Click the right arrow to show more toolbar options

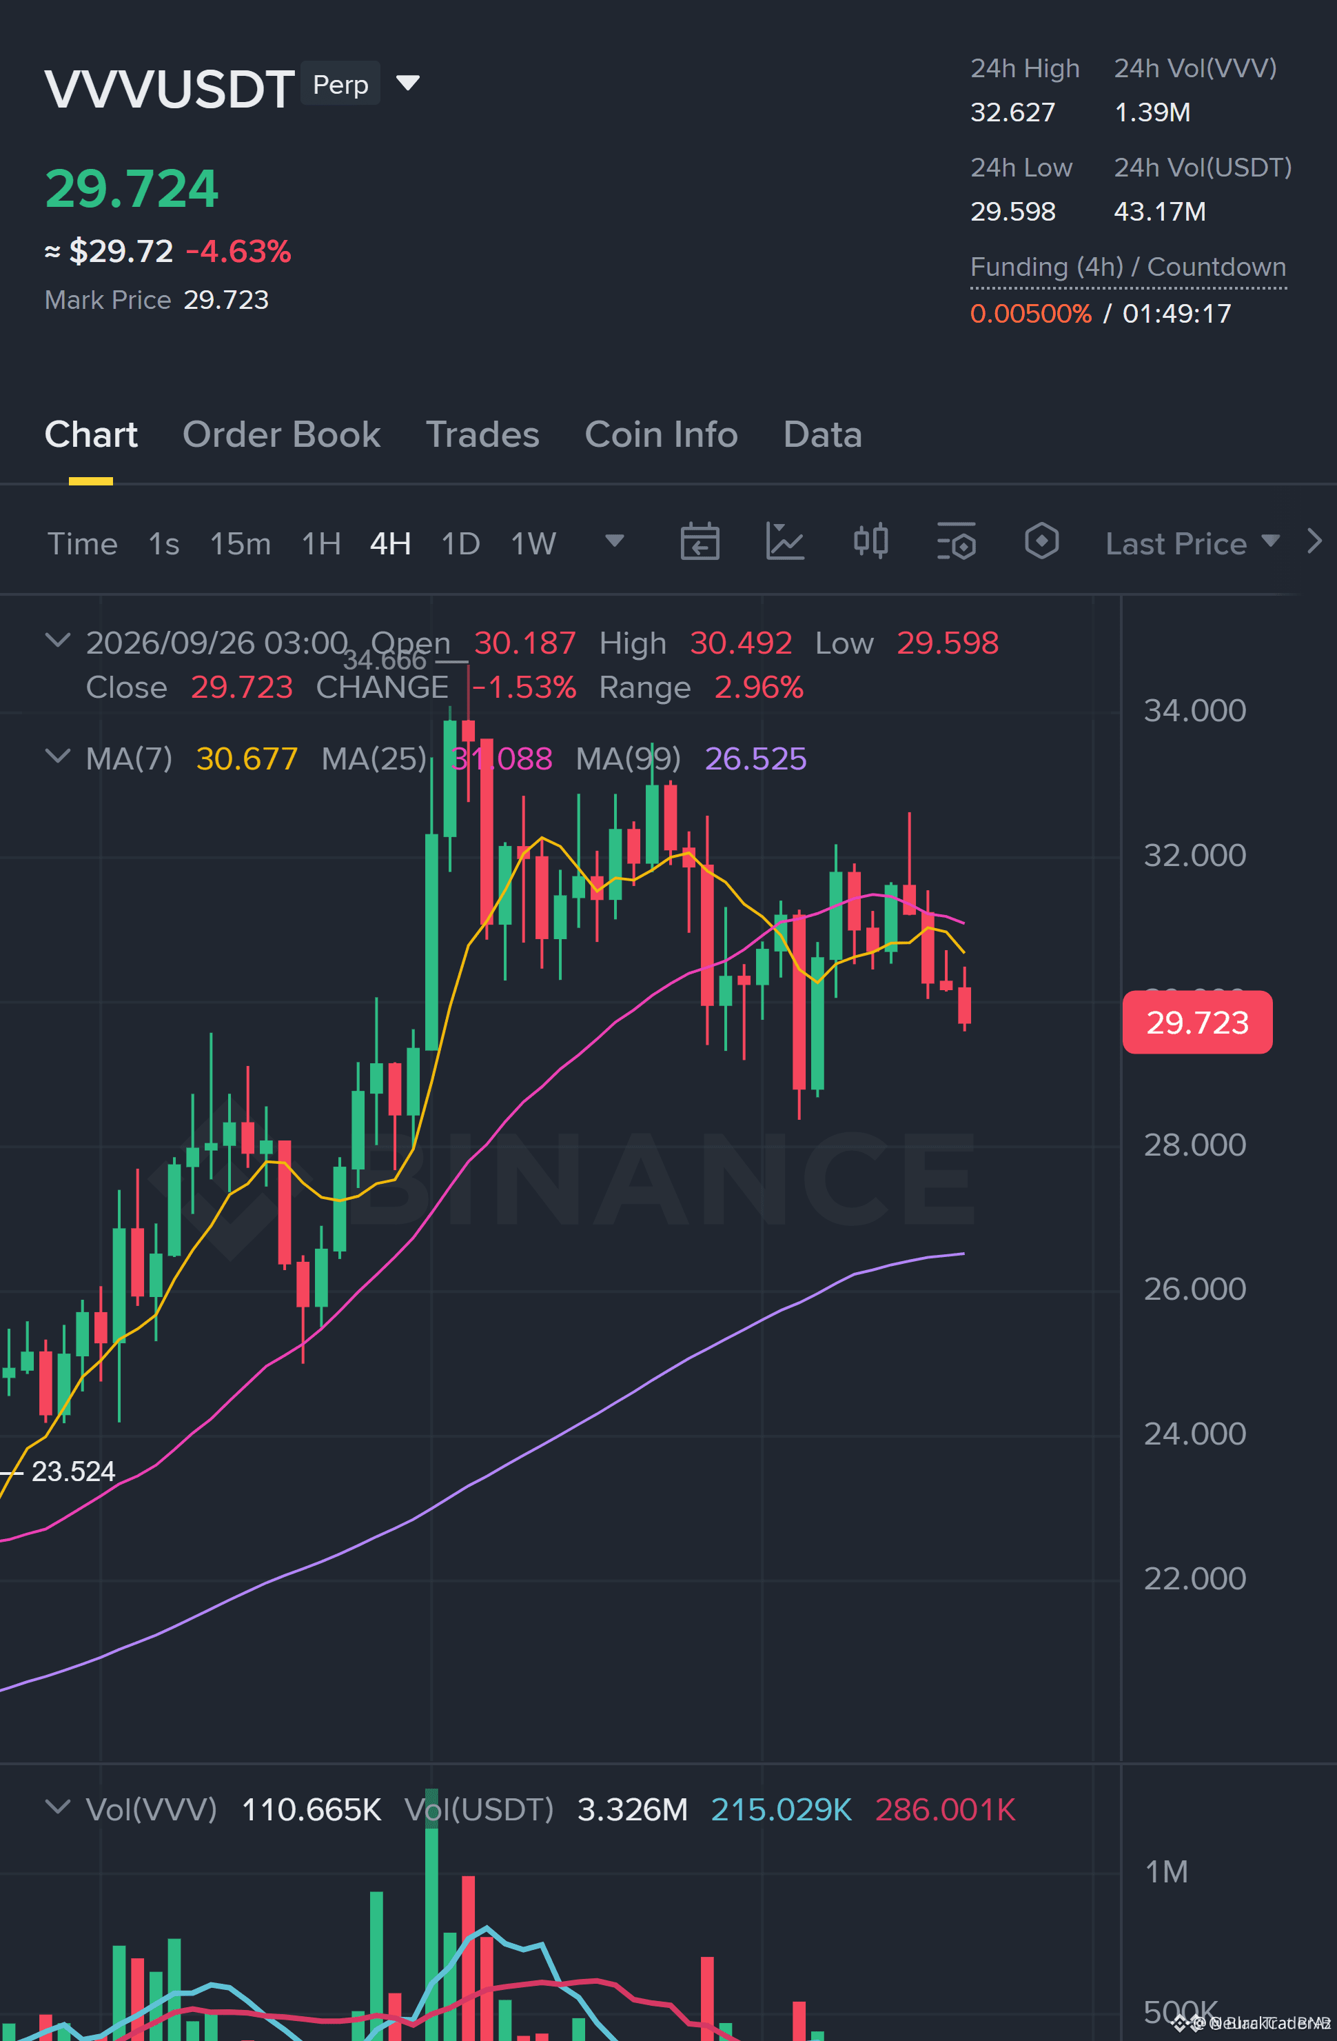click(x=1314, y=541)
